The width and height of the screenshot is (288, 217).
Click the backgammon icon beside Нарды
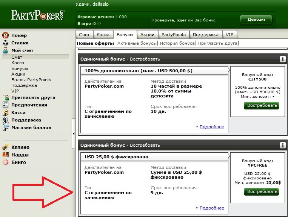point(6,155)
